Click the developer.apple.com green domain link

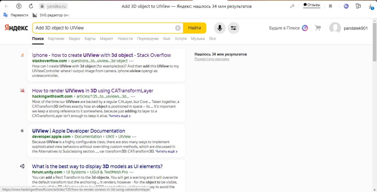(x=51, y=137)
